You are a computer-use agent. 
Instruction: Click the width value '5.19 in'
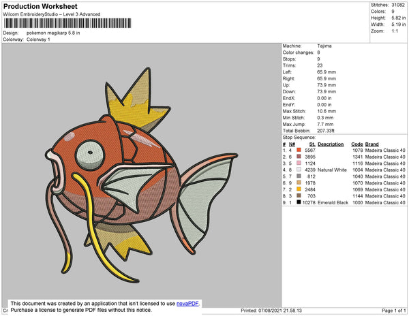(x=398, y=25)
